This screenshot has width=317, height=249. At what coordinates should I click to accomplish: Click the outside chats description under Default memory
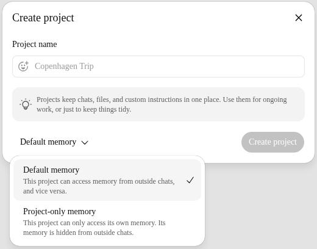[x=99, y=186]
